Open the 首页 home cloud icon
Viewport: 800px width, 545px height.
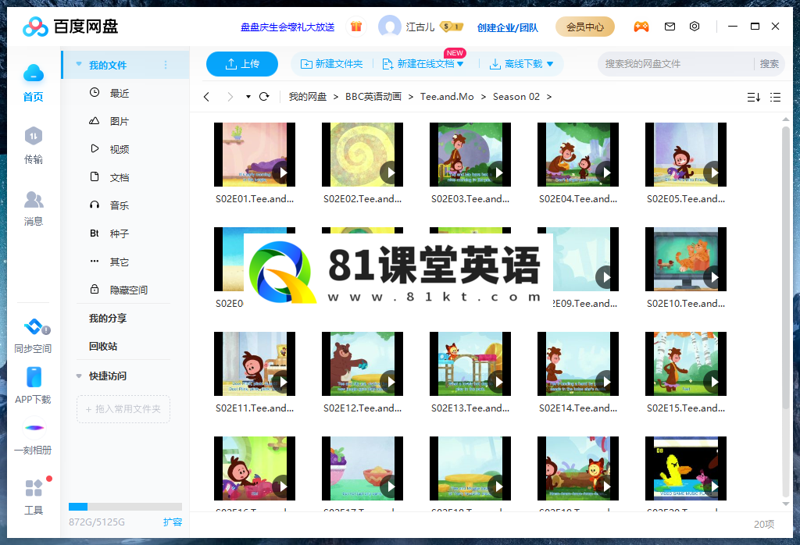pos(33,73)
